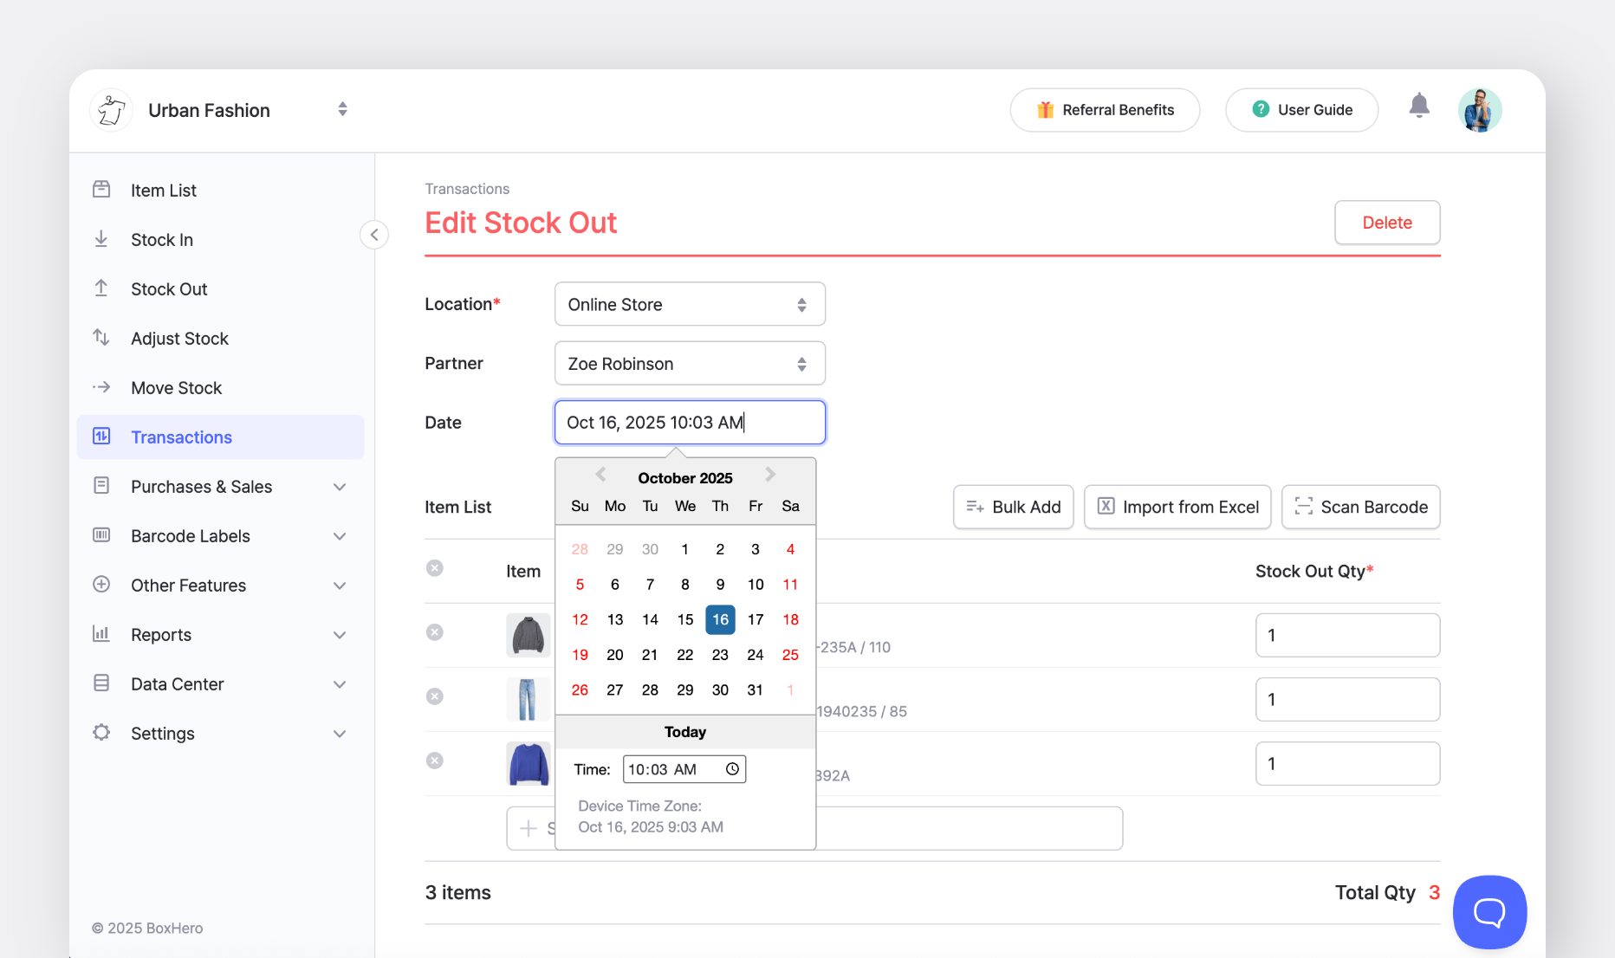The image size is (1615, 958).
Task: Click the Import from Excel button
Action: click(x=1177, y=507)
